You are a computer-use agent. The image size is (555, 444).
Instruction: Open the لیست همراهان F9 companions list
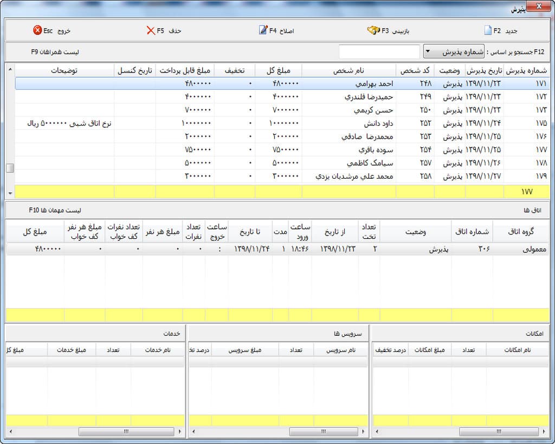pos(55,52)
